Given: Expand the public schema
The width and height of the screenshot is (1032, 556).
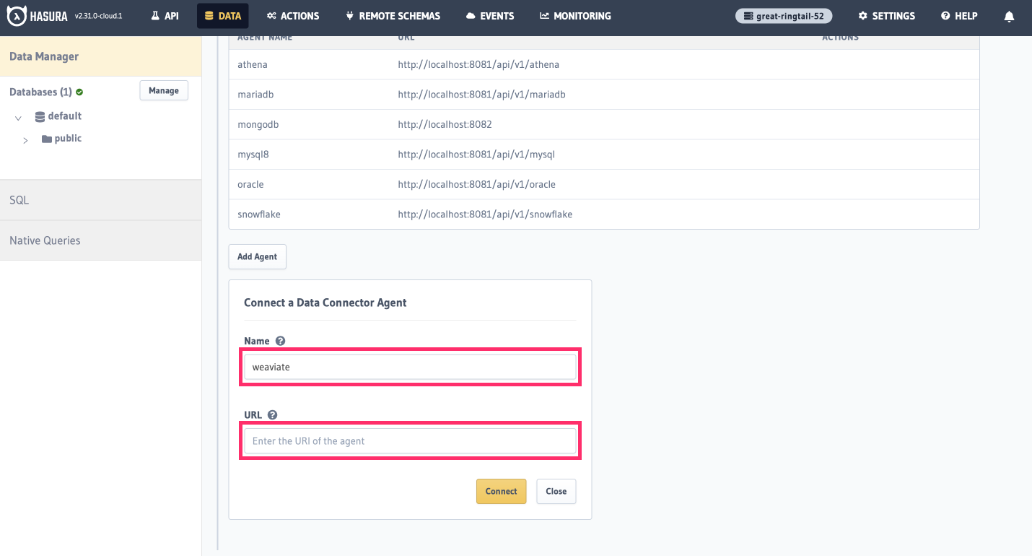Looking at the screenshot, I should pos(25,139).
